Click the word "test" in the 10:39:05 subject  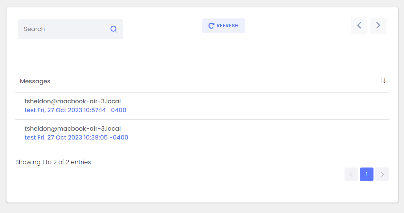[30, 137]
